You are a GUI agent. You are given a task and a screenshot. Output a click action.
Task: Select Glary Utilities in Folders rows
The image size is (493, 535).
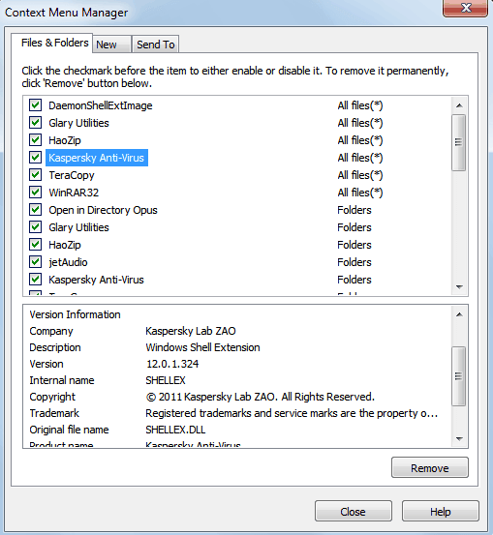78,227
